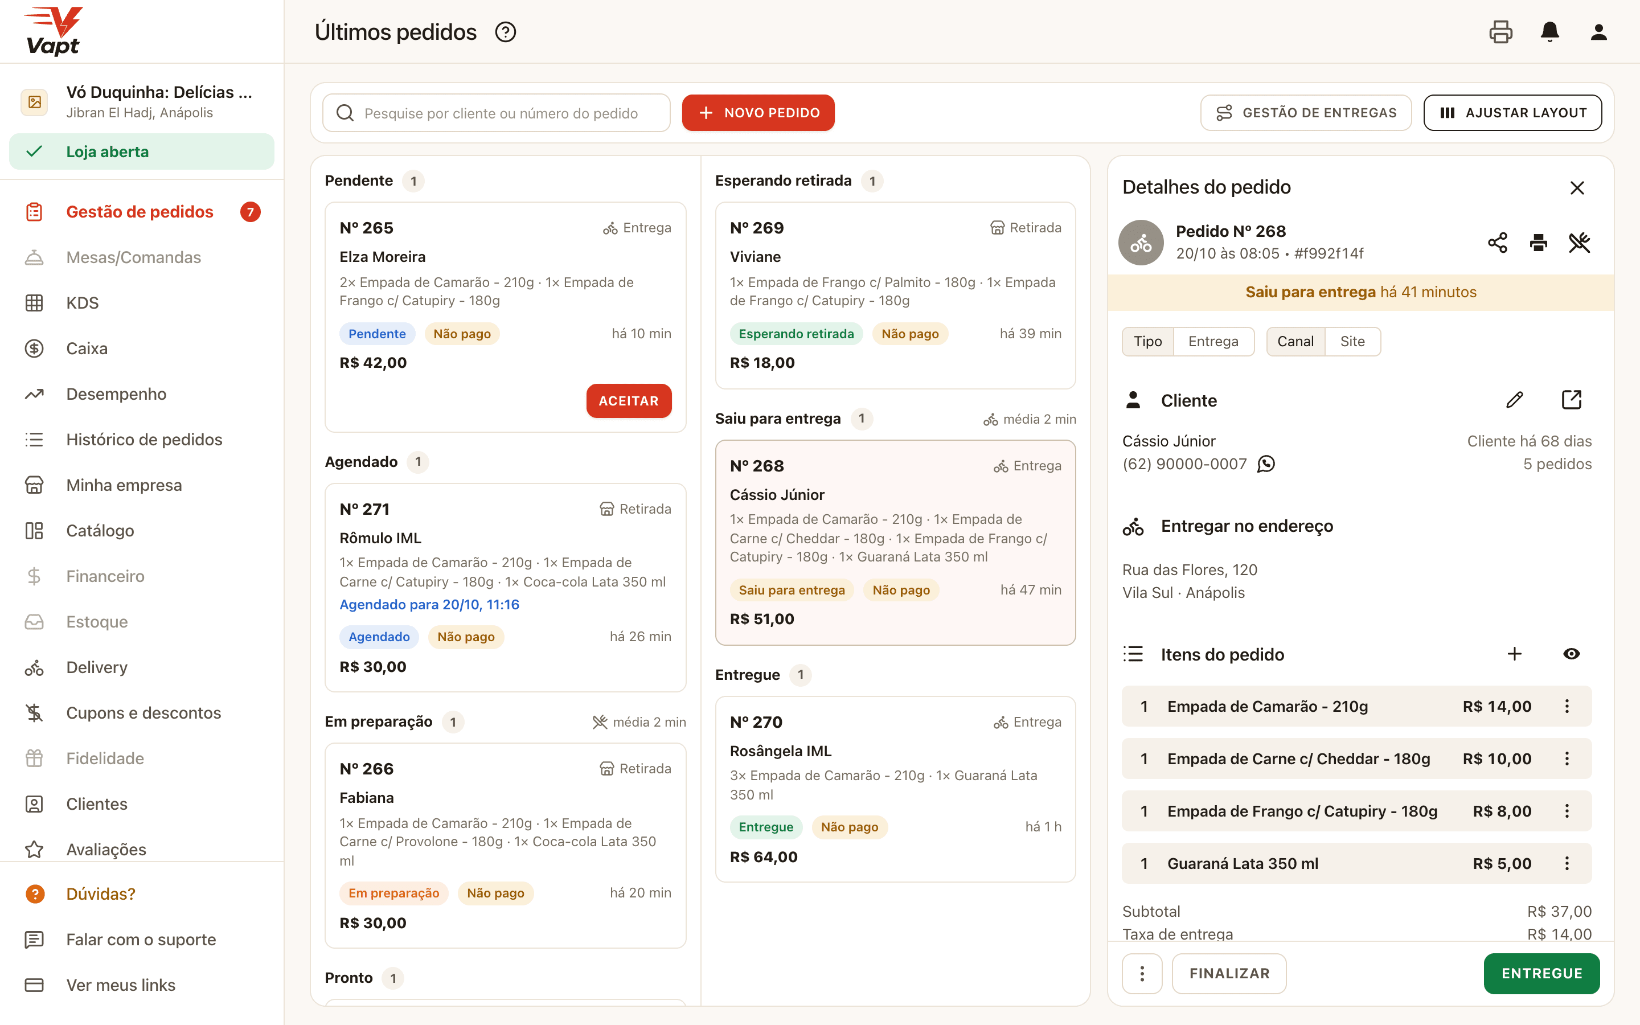The image size is (1640, 1025).
Task: Share order Nº 268 via share icon
Action: [1498, 243]
